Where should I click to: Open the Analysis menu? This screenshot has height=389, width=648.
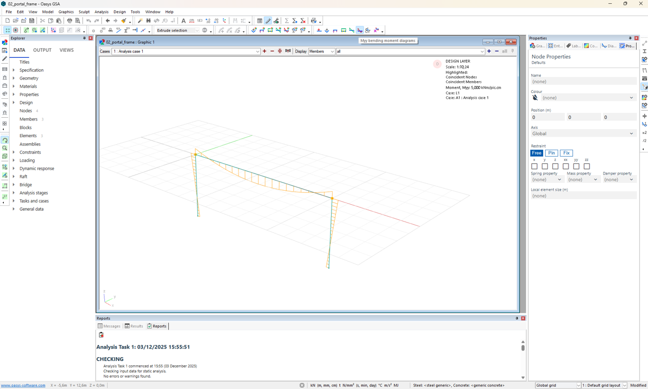[x=101, y=11]
